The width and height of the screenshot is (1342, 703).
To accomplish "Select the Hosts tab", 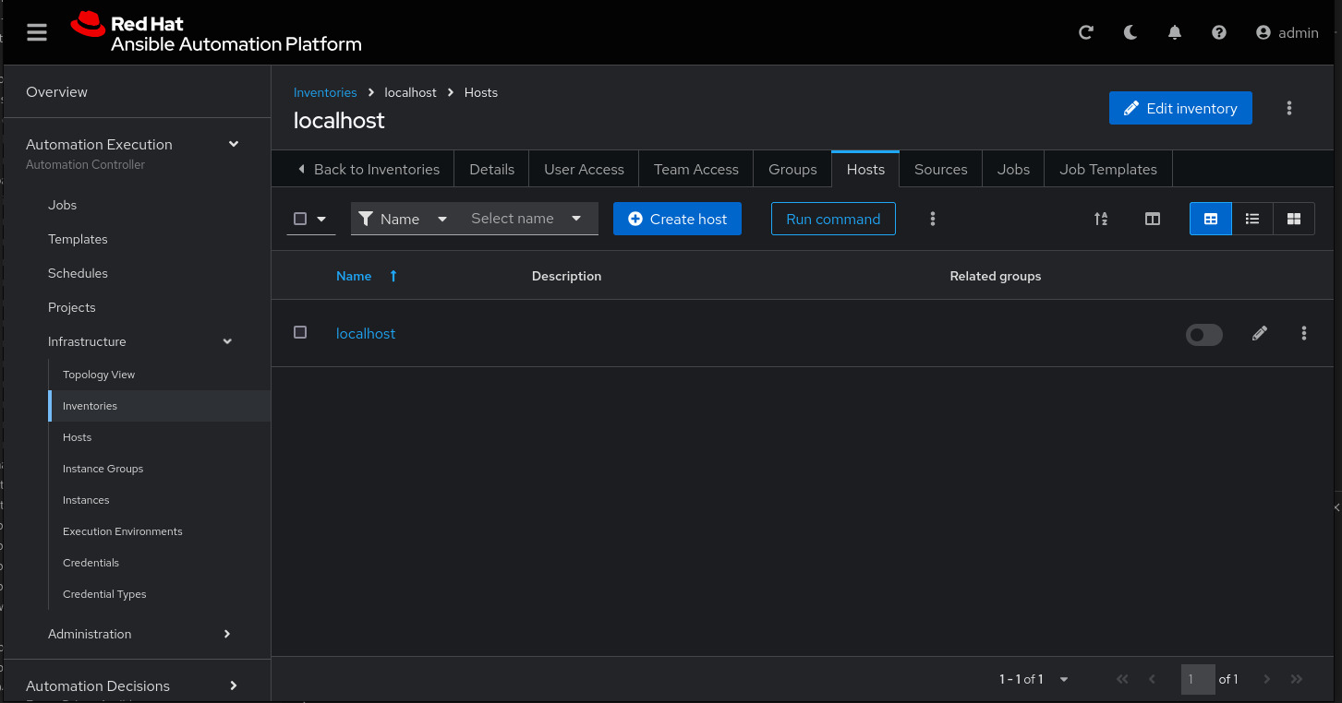I will [865, 169].
